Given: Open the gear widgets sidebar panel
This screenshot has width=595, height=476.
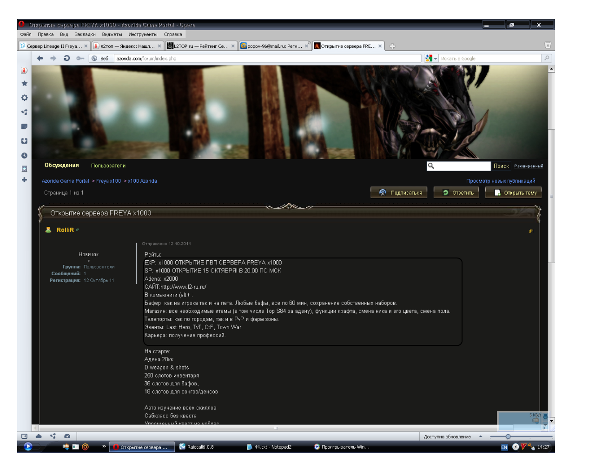Looking at the screenshot, I should (x=24, y=98).
